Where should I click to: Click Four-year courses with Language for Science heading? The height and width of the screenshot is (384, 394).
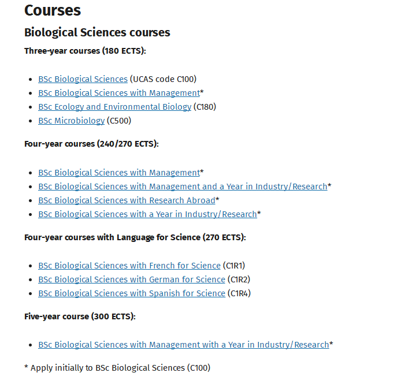tap(135, 237)
